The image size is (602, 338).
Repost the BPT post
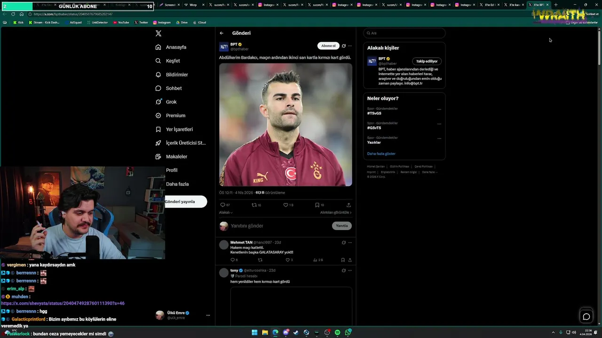pos(254,205)
